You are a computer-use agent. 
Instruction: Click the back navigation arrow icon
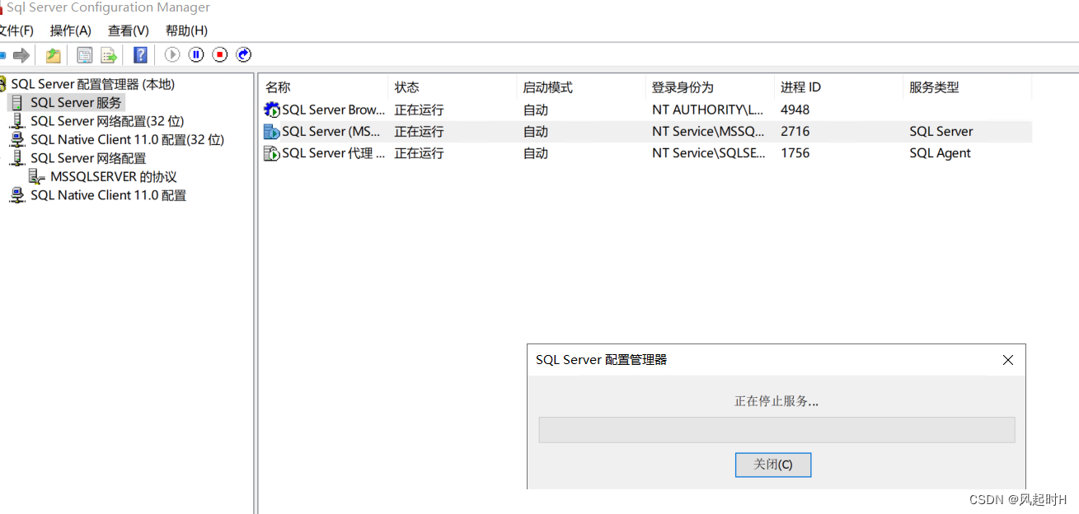click(x=3, y=54)
